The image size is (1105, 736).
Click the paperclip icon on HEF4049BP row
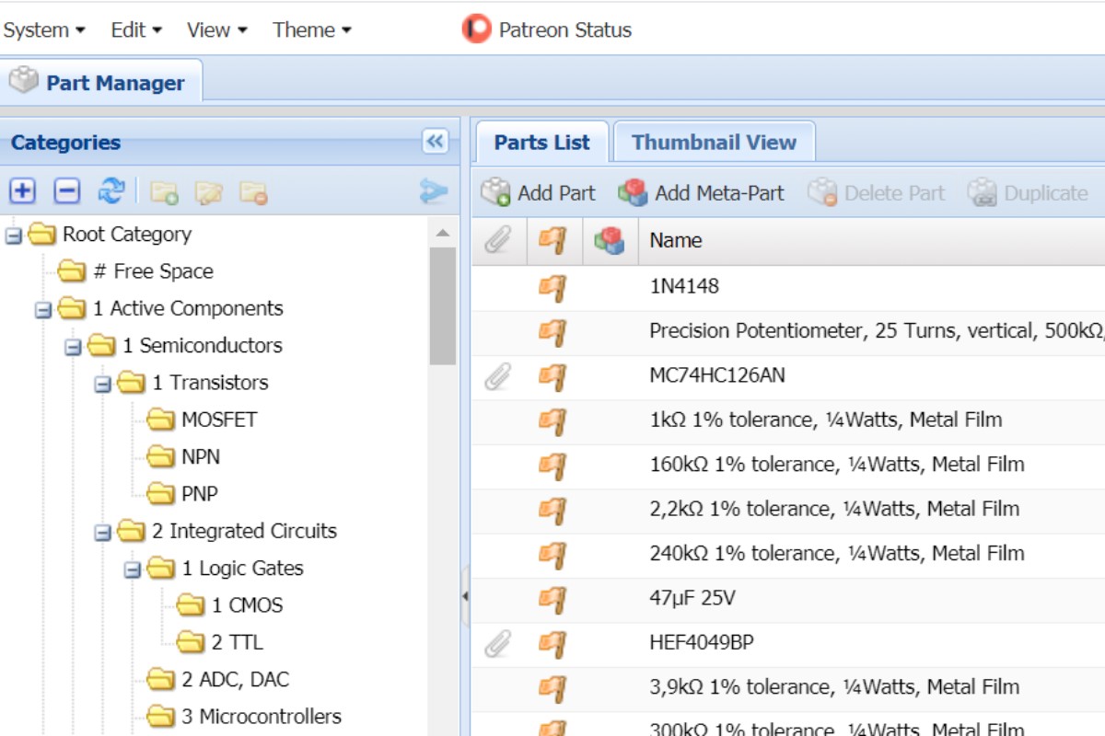click(497, 643)
